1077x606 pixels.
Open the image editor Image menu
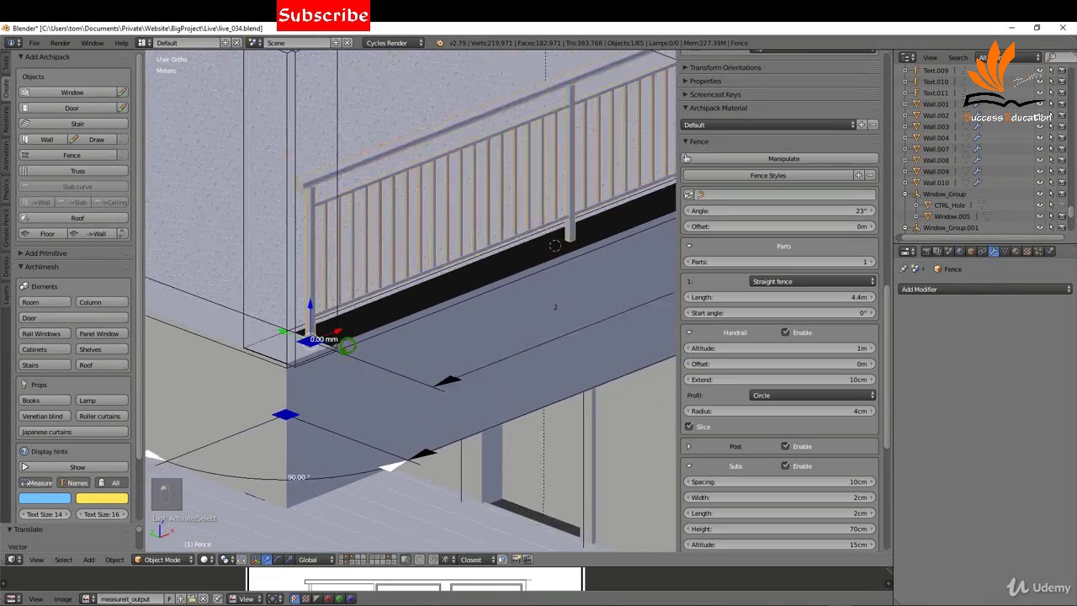click(63, 598)
